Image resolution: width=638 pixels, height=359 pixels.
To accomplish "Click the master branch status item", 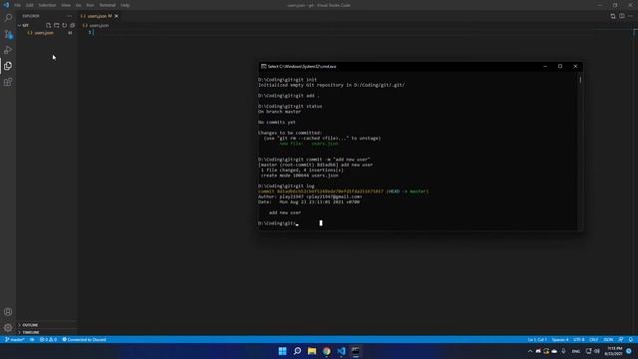I will (15, 339).
